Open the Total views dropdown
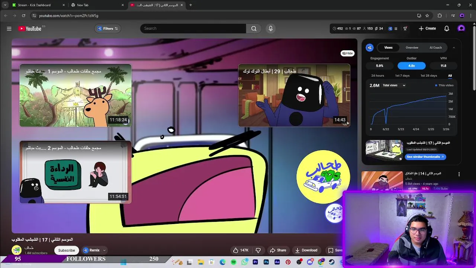Image resolution: width=476 pixels, height=268 pixels. (x=394, y=85)
